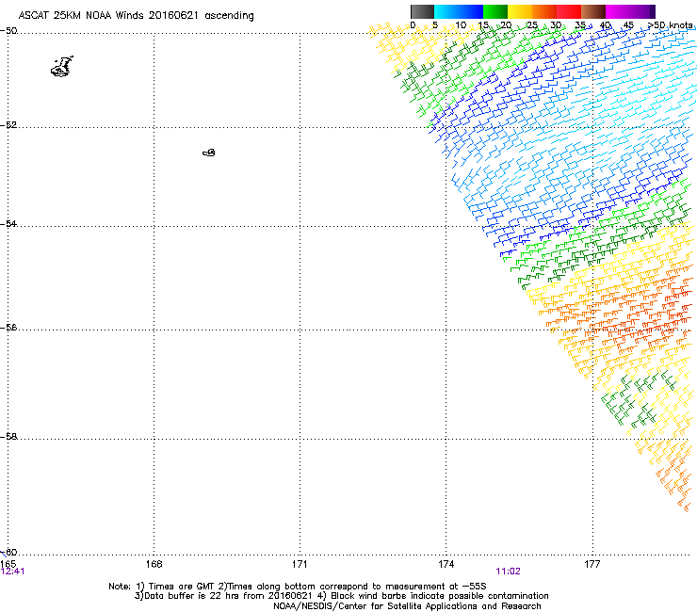The height and width of the screenshot is (612, 697).
Task: Click the -58 latitude axis label
Action: [8, 437]
